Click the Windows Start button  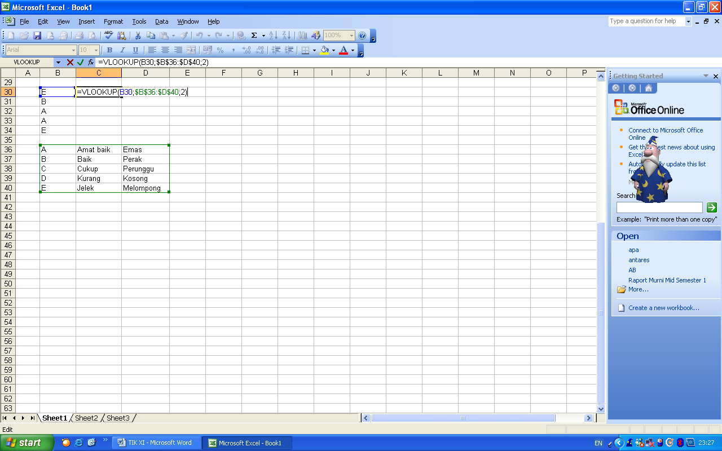tap(27, 443)
